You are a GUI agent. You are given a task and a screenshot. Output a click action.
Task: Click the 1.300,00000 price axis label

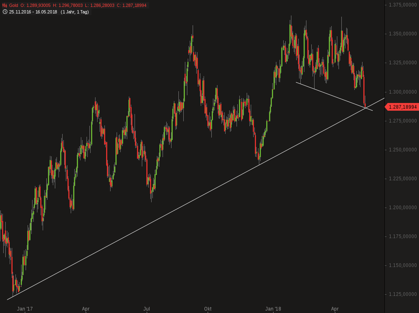coord(403,92)
